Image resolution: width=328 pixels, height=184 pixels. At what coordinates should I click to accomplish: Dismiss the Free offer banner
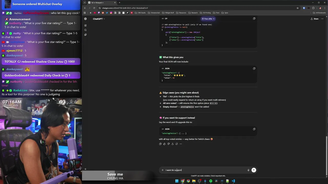(214, 19)
